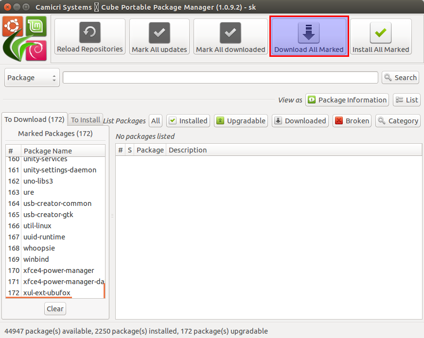Open the Package search type dropdown
The image size is (424, 338).
pyautogui.click(x=32, y=78)
